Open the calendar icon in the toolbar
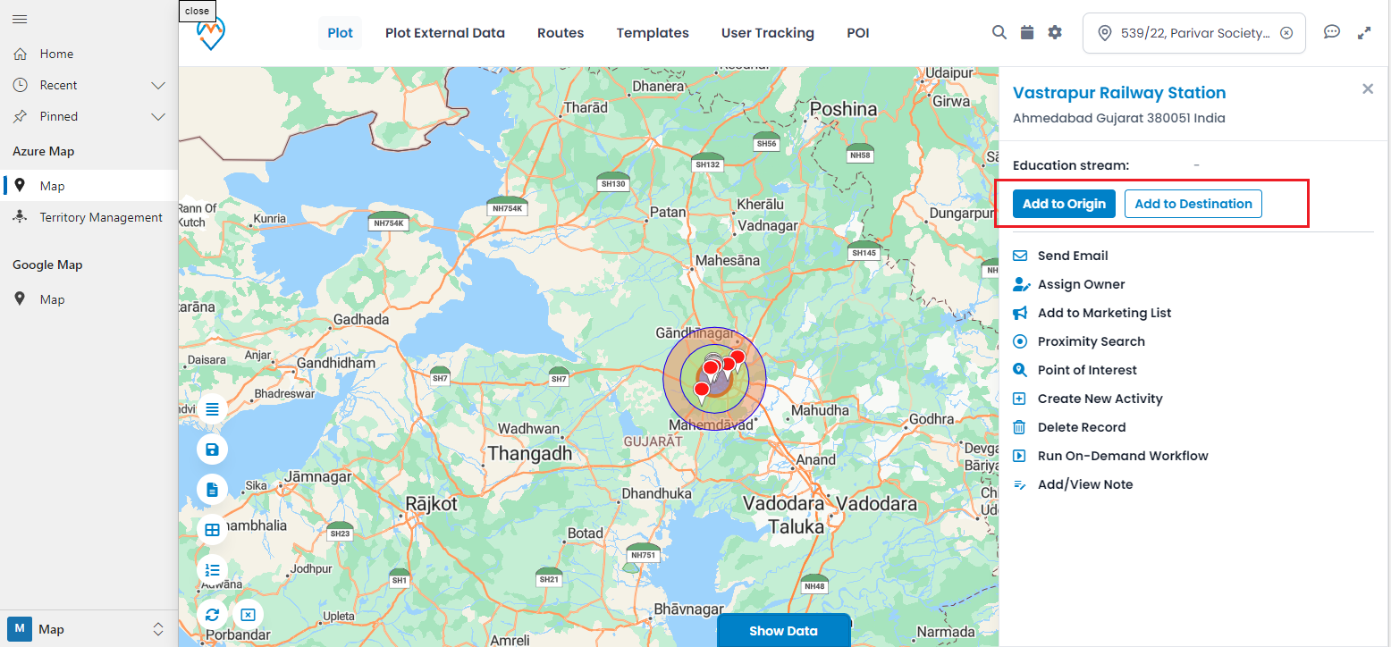The height and width of the screenshot is (647, 1391). coord(1027,32)
